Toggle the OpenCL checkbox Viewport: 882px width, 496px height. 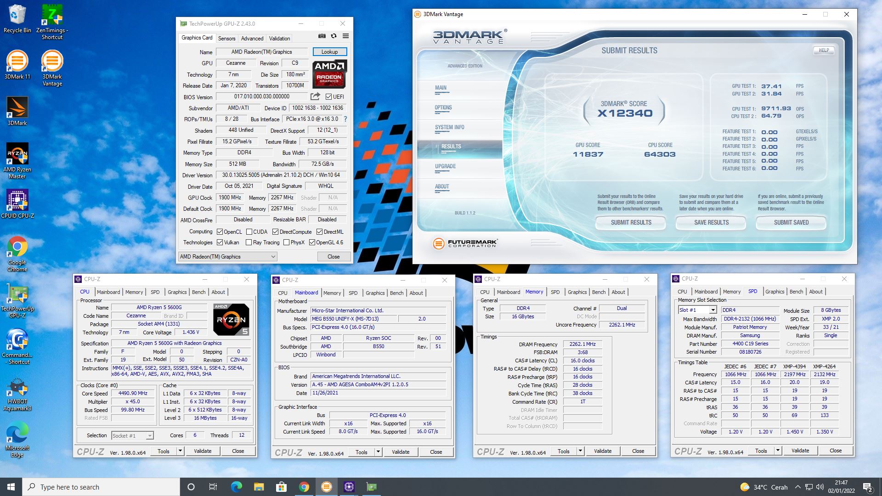(220, 232)
